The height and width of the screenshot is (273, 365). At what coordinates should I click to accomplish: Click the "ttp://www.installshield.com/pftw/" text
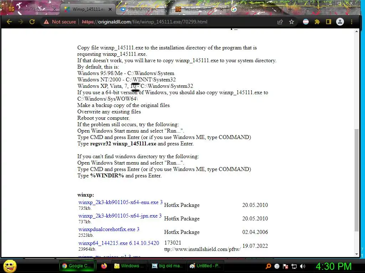(202, 249)
